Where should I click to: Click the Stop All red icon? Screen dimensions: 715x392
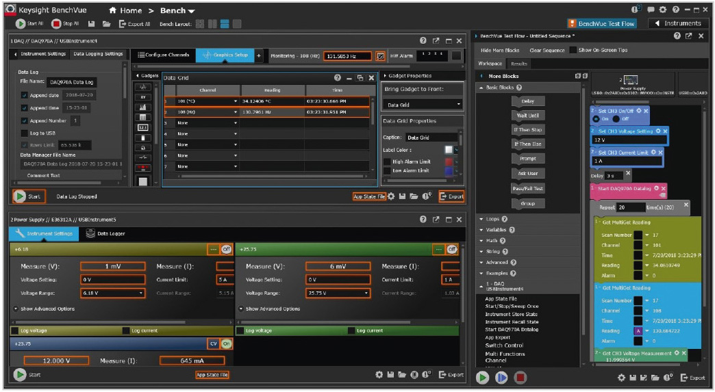pos(56,24)
